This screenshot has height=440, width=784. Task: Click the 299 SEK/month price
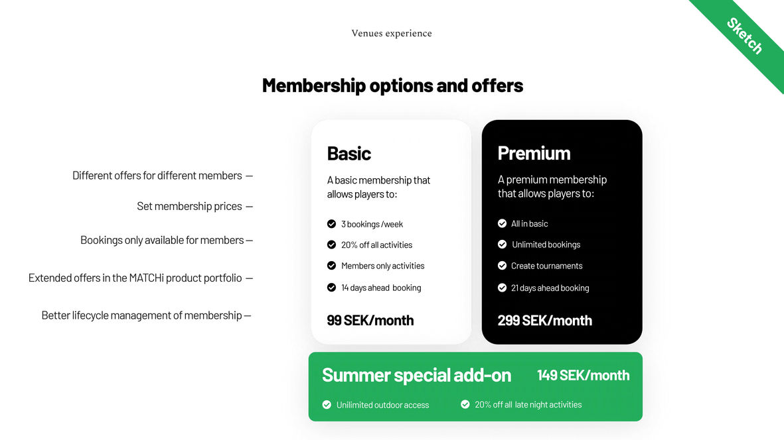point(544,321)
